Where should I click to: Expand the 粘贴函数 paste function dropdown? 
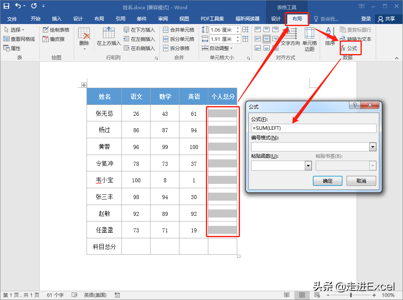point(308,165)
